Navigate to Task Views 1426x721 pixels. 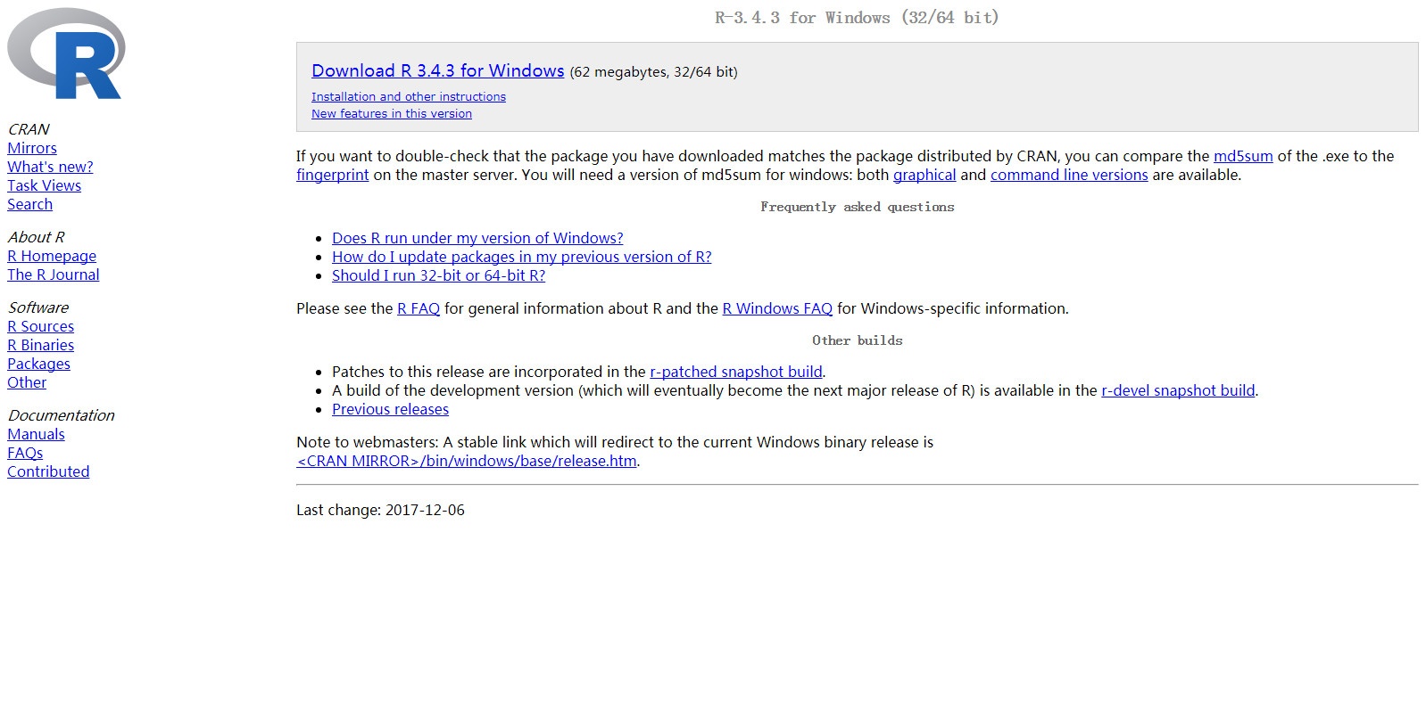[x=44, y=185]
